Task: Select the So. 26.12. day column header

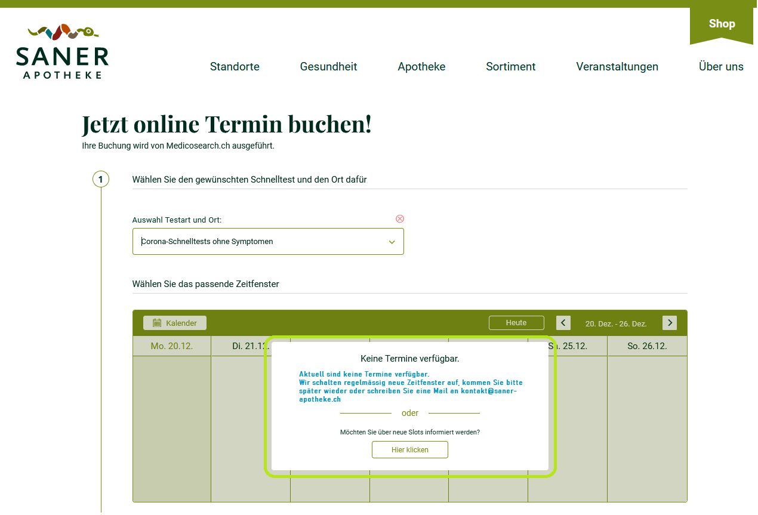Action: pos(647,346)
